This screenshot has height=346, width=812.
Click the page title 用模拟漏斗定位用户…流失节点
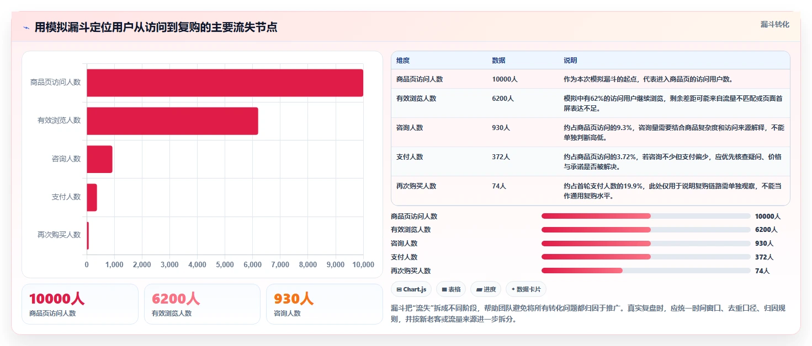point(156,27)
